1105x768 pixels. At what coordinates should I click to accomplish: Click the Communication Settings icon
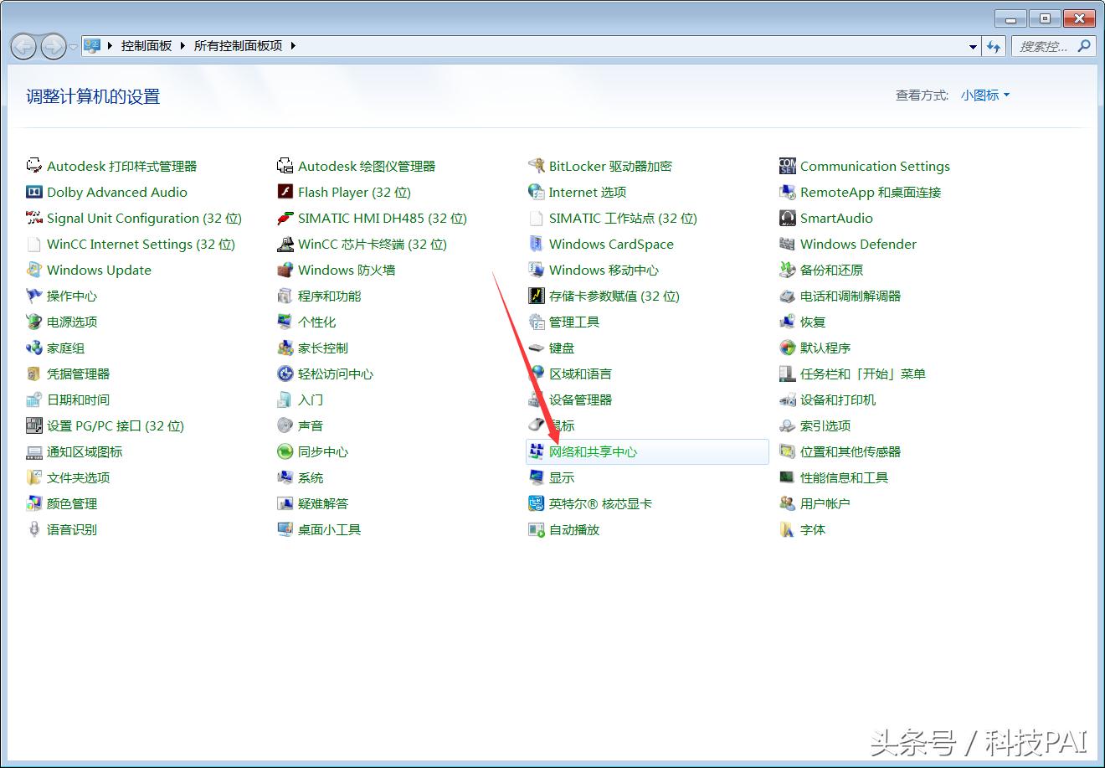click(x=787, y=166)
